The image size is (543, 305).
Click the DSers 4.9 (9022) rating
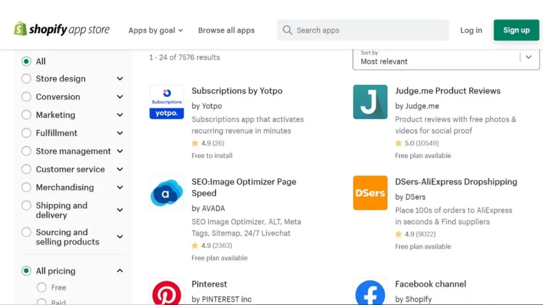415,234
